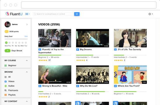Select the Tuesday daily goal circle
The width and height of the screenshot is (160, 105).
click(x=26, y=43)
